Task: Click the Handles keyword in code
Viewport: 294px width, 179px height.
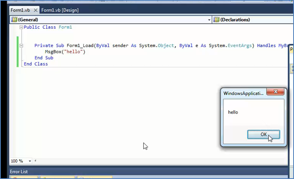Action: [266, 46]
